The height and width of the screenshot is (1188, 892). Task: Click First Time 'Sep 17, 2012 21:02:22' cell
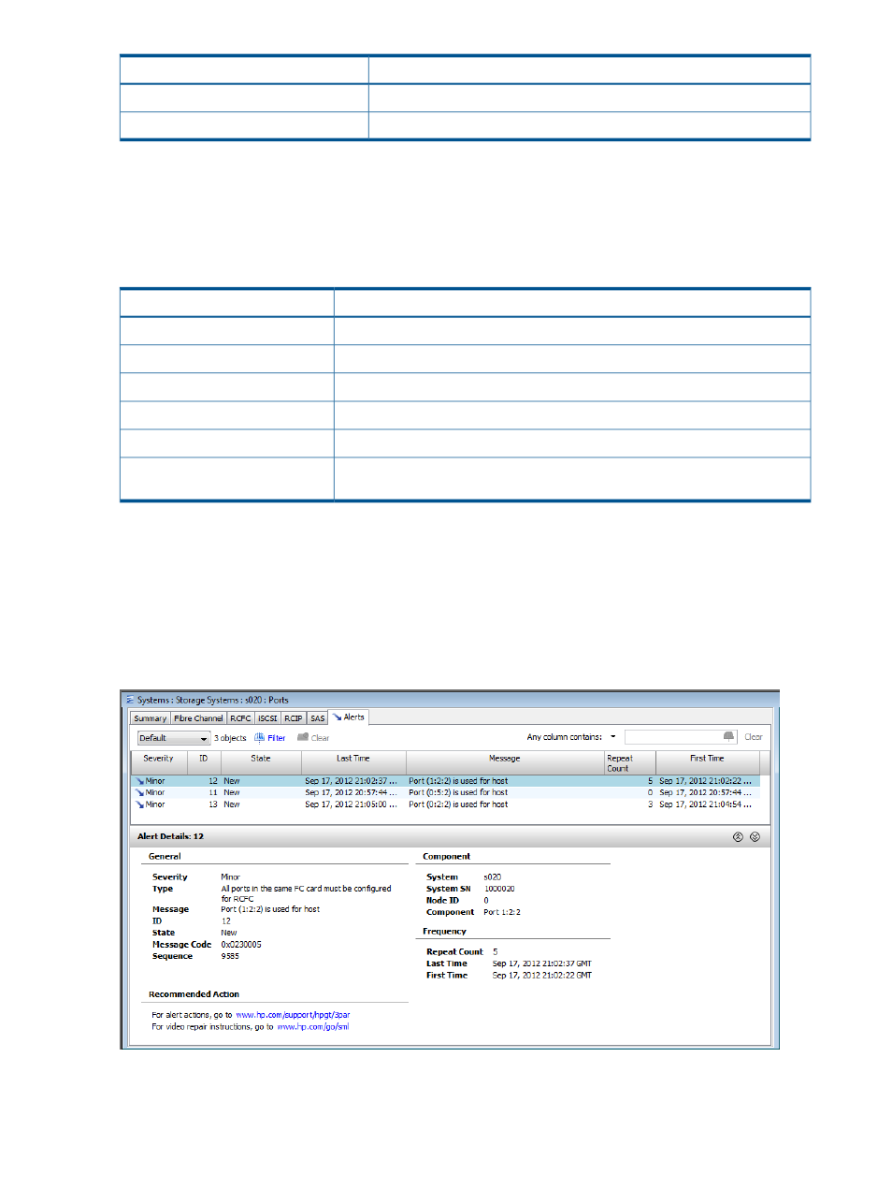pos(705,781)
